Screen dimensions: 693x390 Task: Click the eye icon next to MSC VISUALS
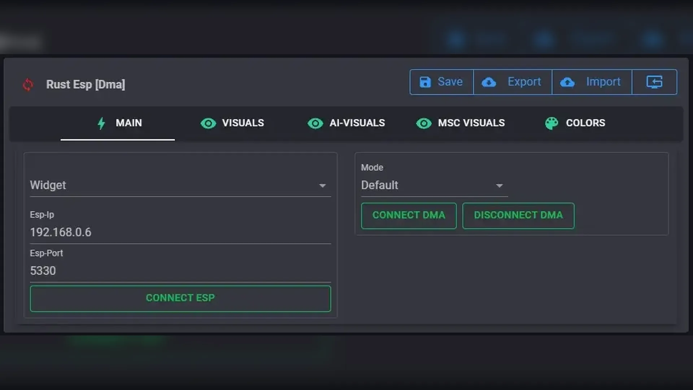pos(424,123)
